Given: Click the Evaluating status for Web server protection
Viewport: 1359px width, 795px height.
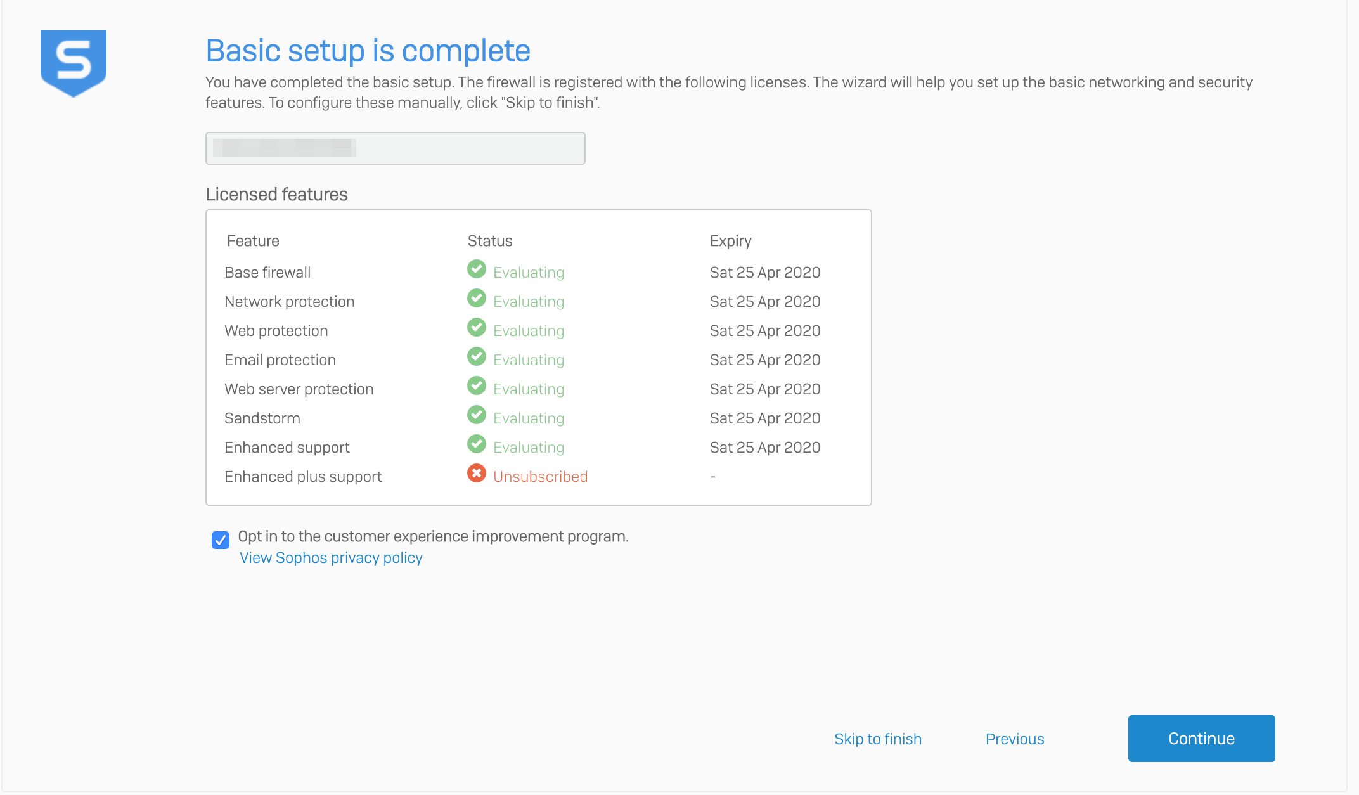Looking at the screenshot, I should pyautogui.click(x=529, y=389).
